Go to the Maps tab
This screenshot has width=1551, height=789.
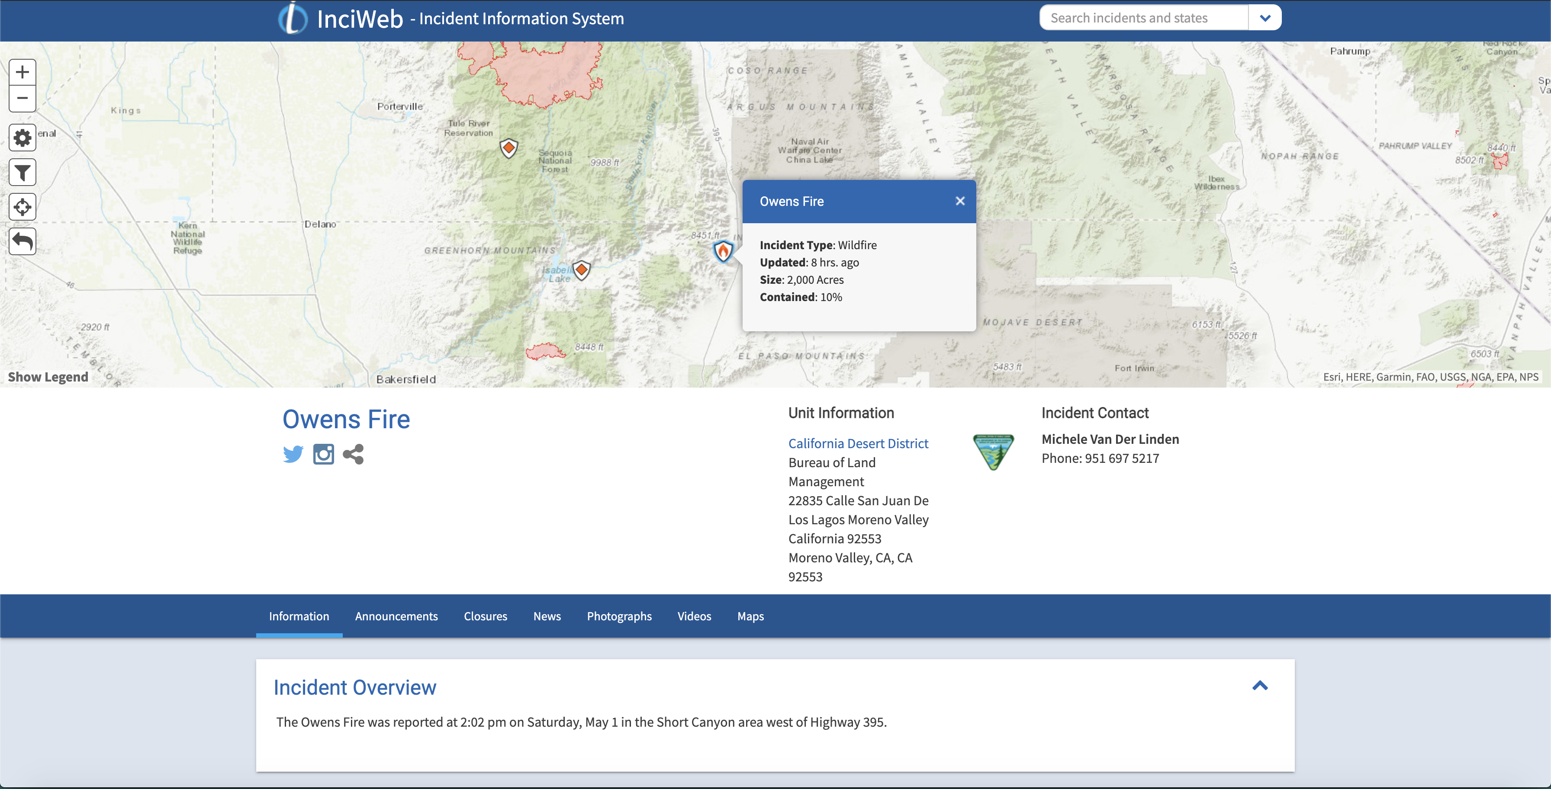(750, 616)
